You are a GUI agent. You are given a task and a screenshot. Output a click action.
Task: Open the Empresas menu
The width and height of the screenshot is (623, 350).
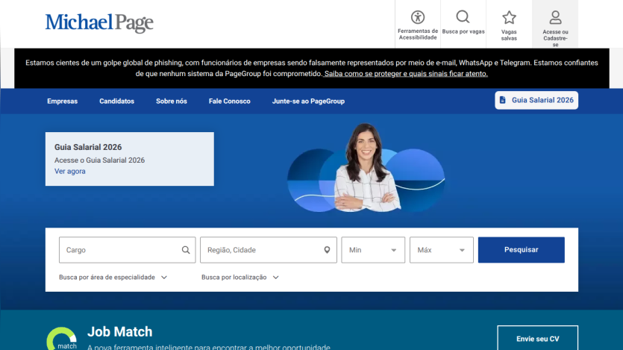pyautogui.click(x=63, y=101)
